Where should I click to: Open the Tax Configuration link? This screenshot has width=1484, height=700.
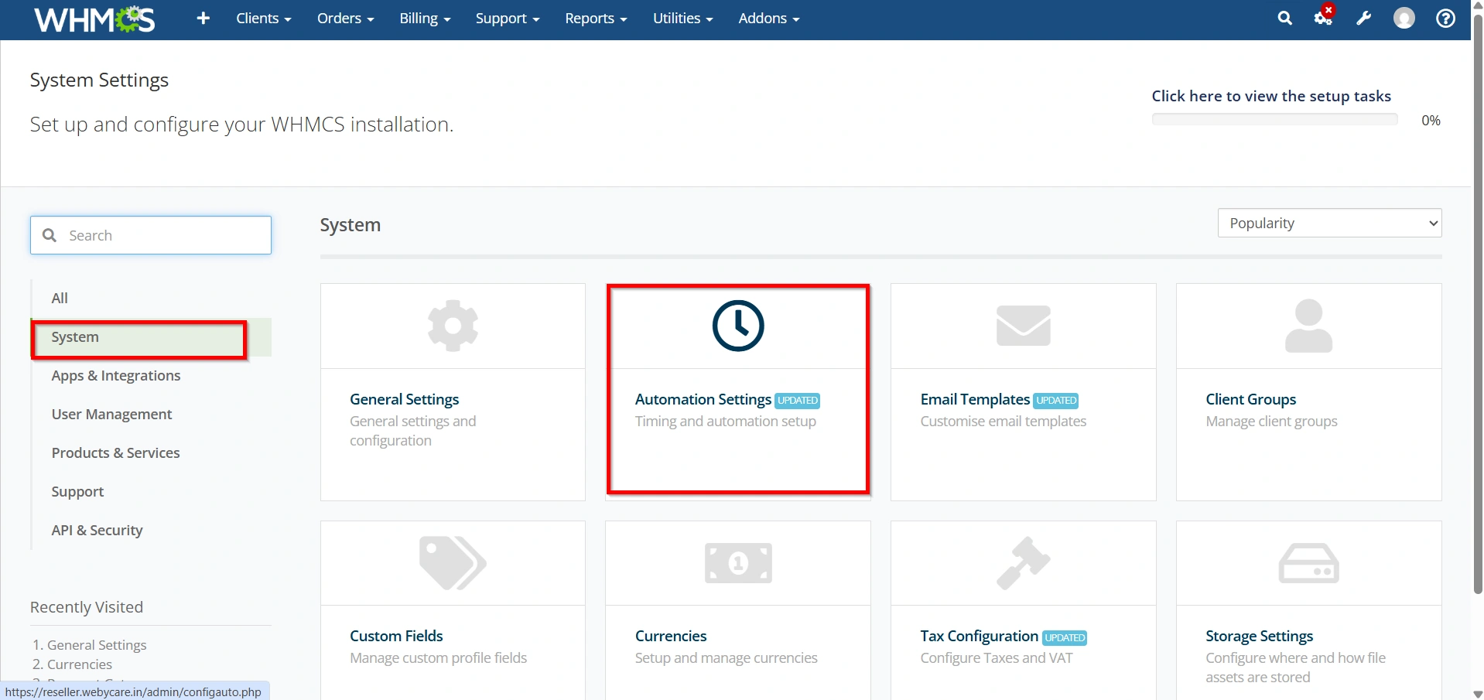click(x=979, y=636)
